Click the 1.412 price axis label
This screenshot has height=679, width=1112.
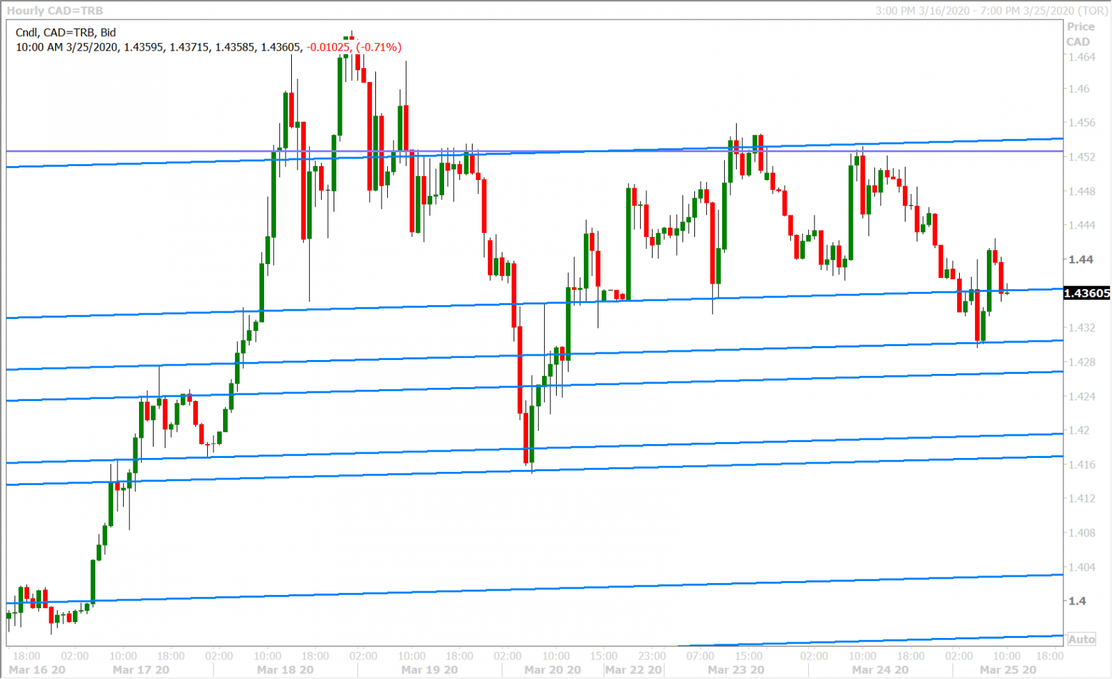1081,499
